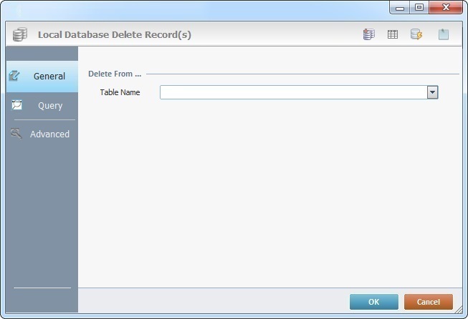This screenshot has height=319, width=468.
Task: Open the table grid icon in the header
Action: coord(393,34)
